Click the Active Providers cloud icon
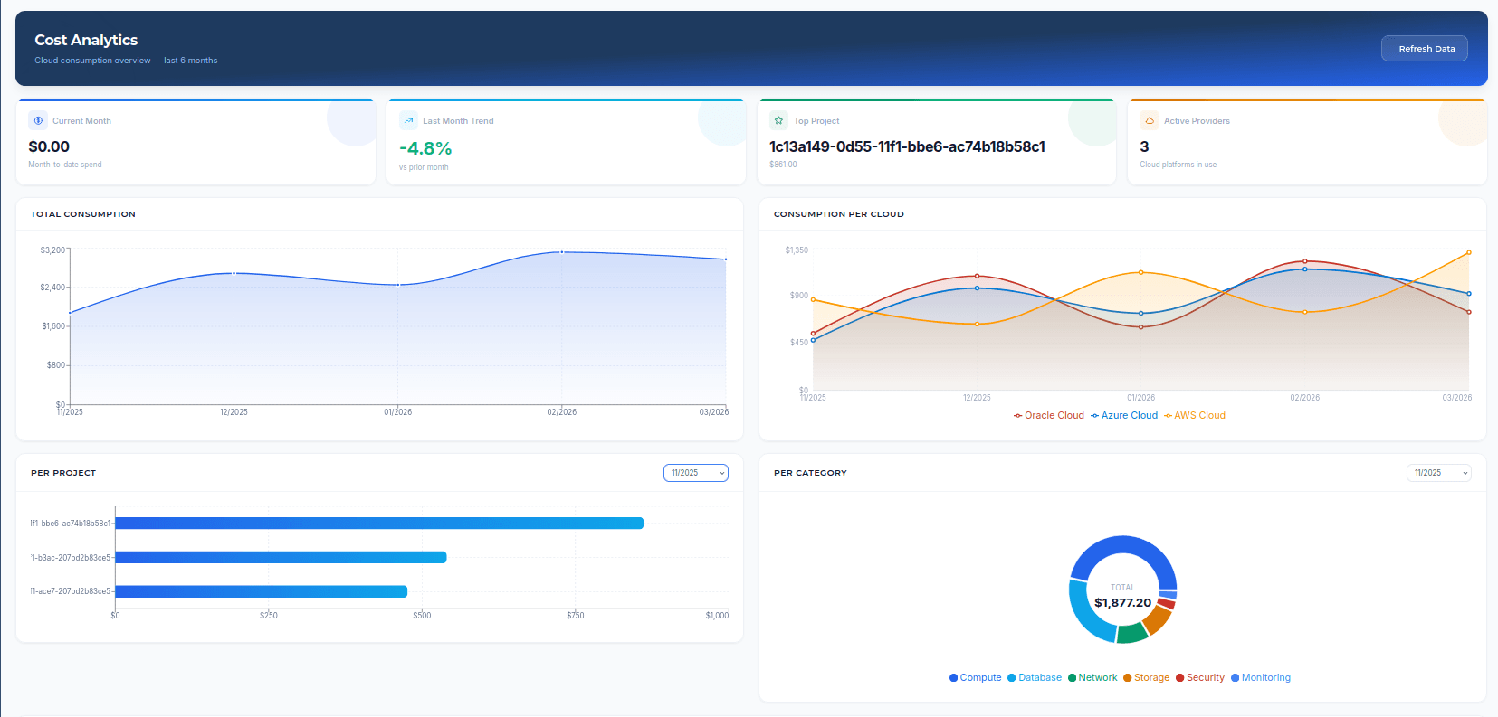The image size is (1498, 717). 1150,120
